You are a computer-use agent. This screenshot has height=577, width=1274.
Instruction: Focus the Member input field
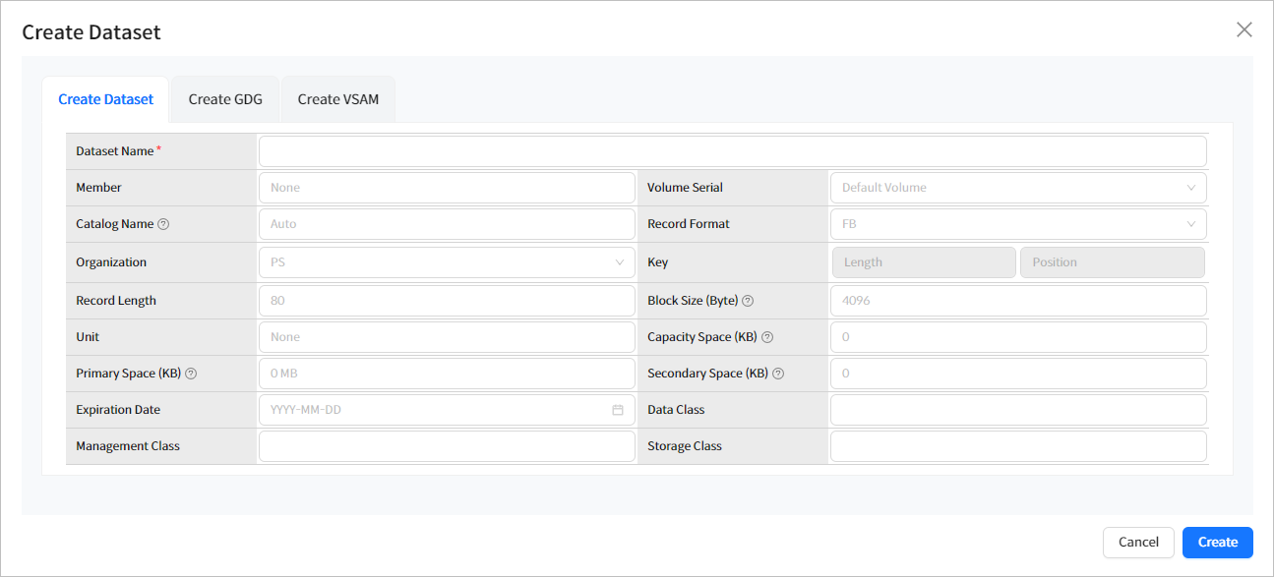coord(447,187)
